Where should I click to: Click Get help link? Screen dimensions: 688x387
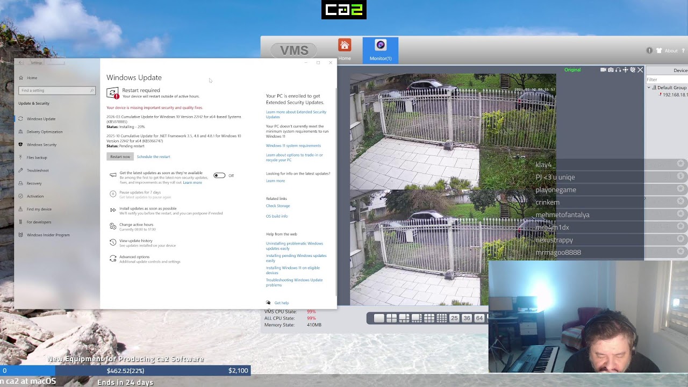281,303
